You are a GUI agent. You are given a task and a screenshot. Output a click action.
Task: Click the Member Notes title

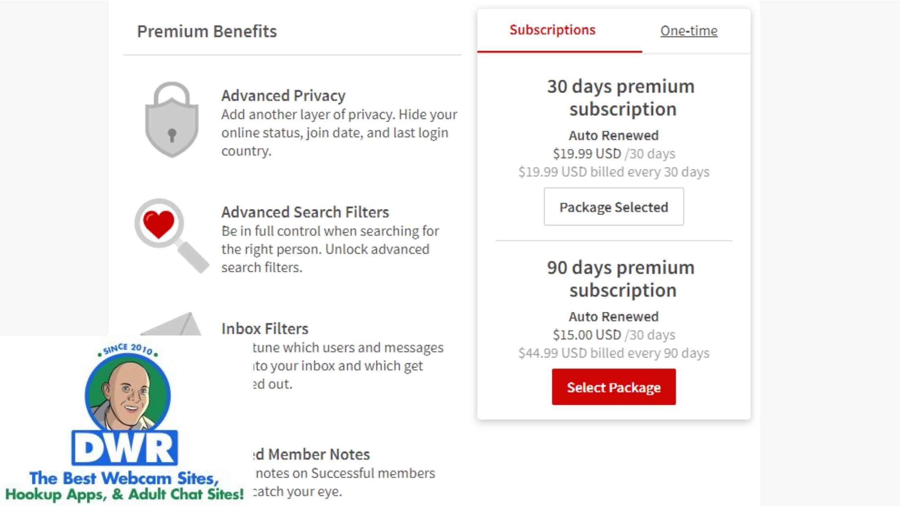317,454
